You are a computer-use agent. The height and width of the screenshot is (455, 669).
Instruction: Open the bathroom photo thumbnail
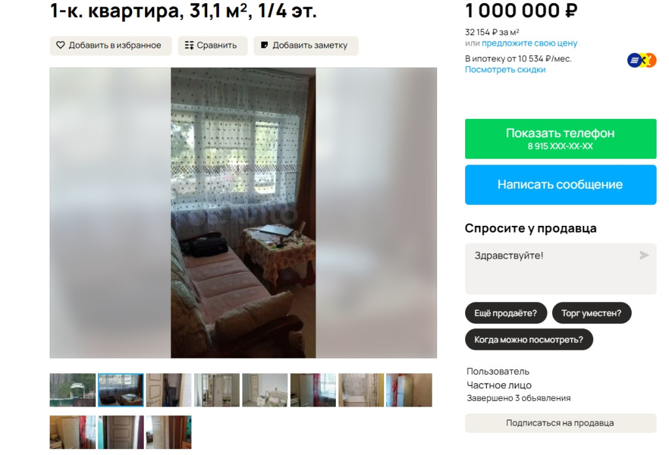click(361, 390)
